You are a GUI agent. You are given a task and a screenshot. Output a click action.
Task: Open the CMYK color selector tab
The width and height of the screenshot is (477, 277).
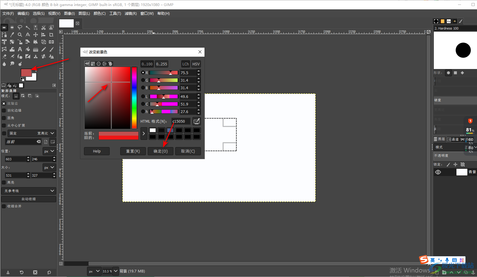(93, 64)
